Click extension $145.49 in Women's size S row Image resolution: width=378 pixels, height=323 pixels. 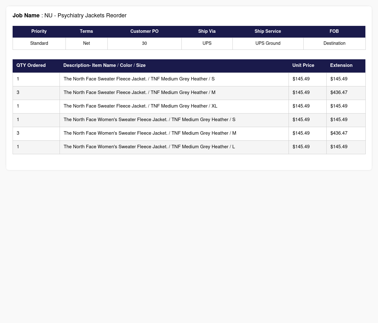(x=346, y=120)
